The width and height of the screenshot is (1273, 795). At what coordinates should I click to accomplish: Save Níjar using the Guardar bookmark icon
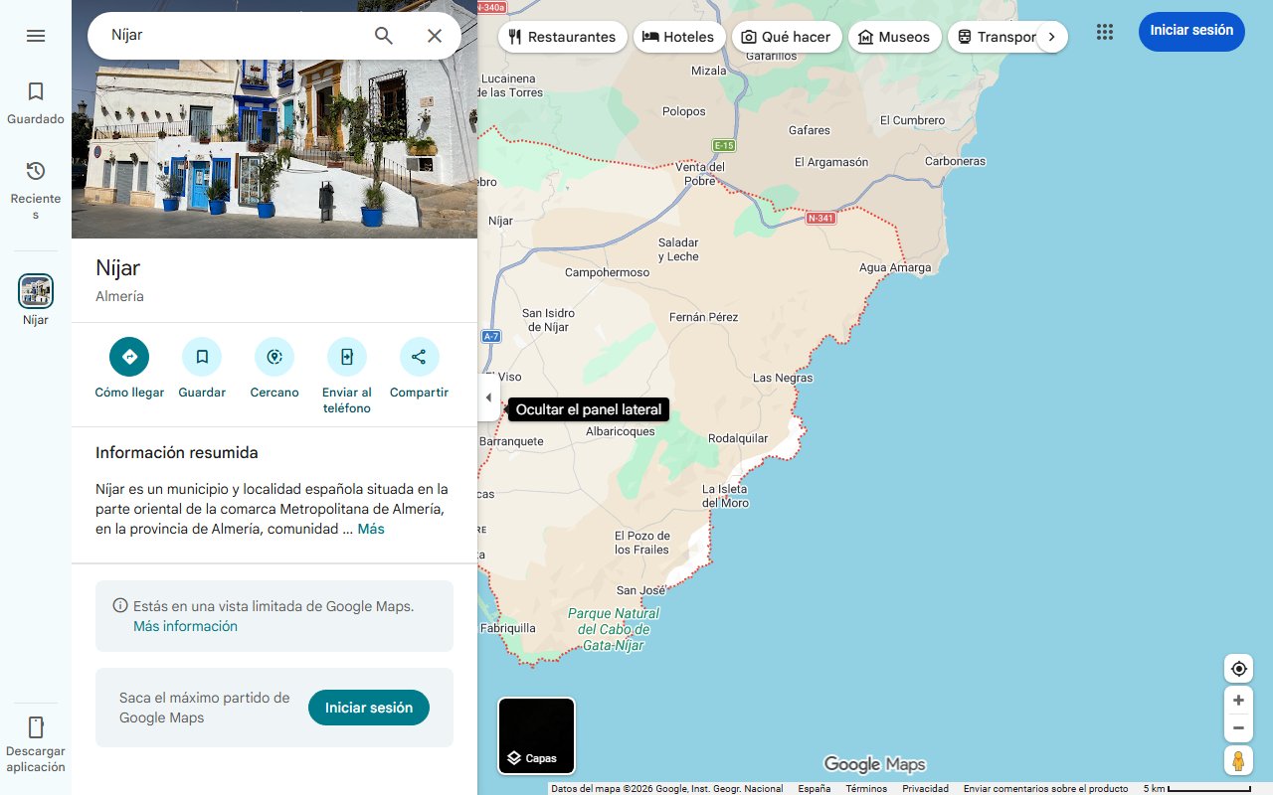[x=202, y=356]
